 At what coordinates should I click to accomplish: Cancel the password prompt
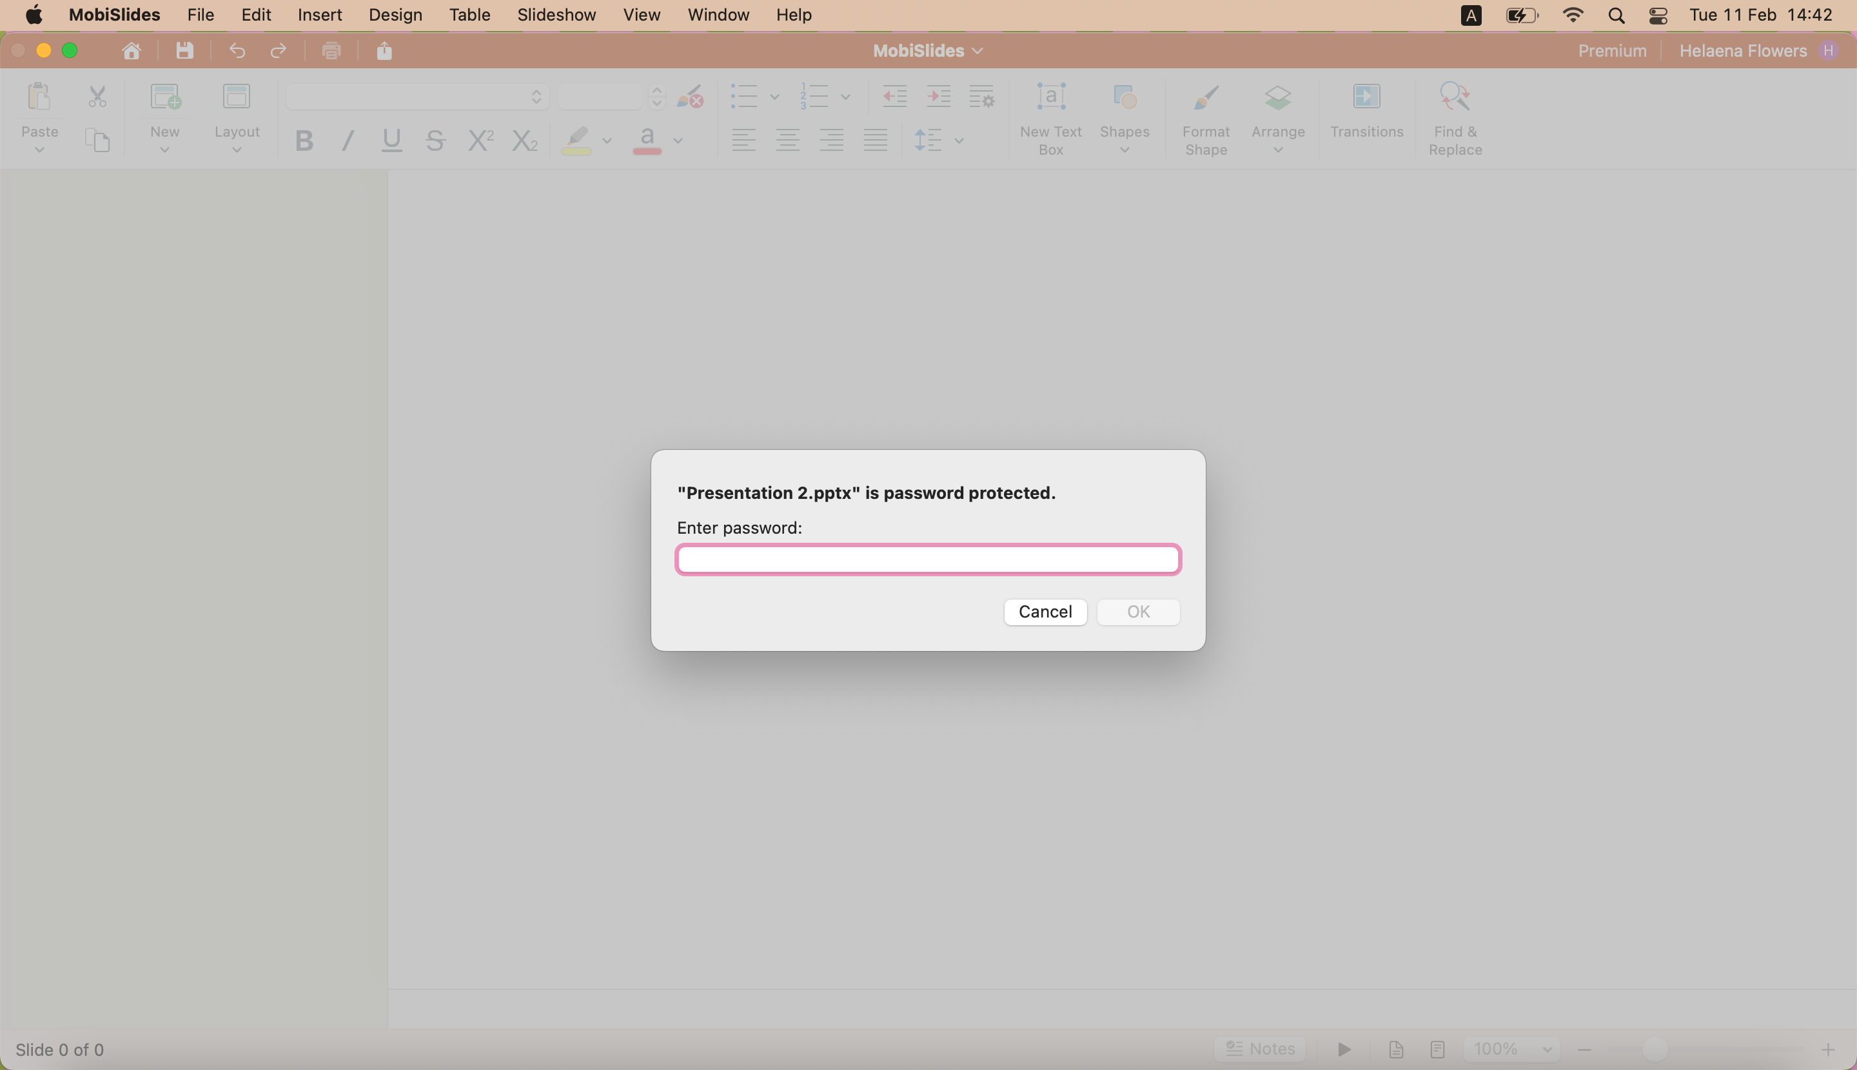(1045, 612)
